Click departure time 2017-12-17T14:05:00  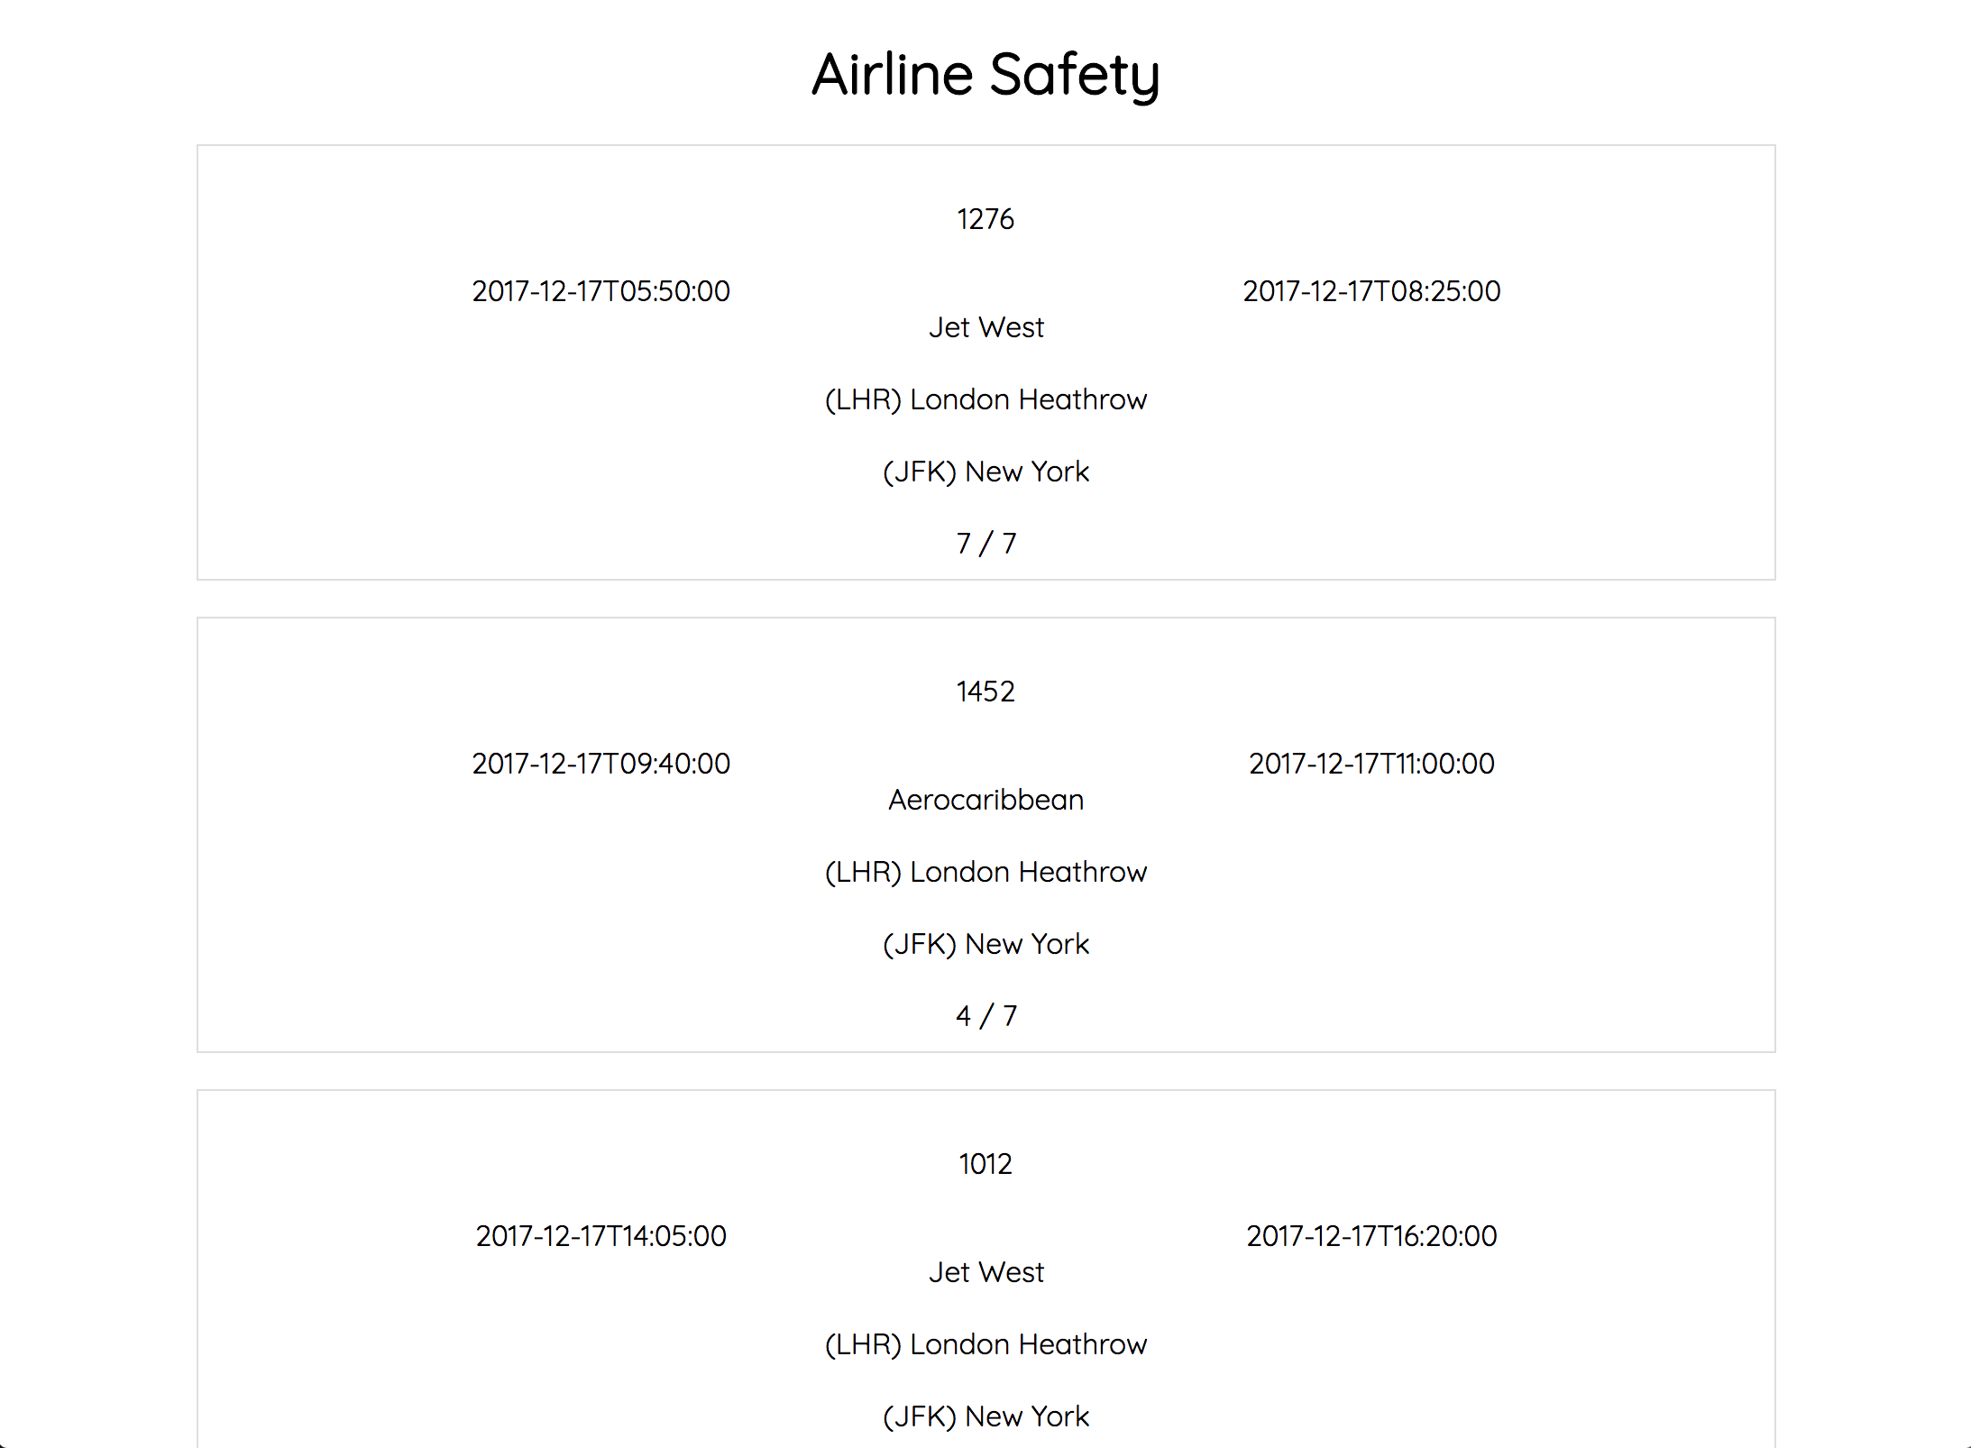click(600, 1236)
